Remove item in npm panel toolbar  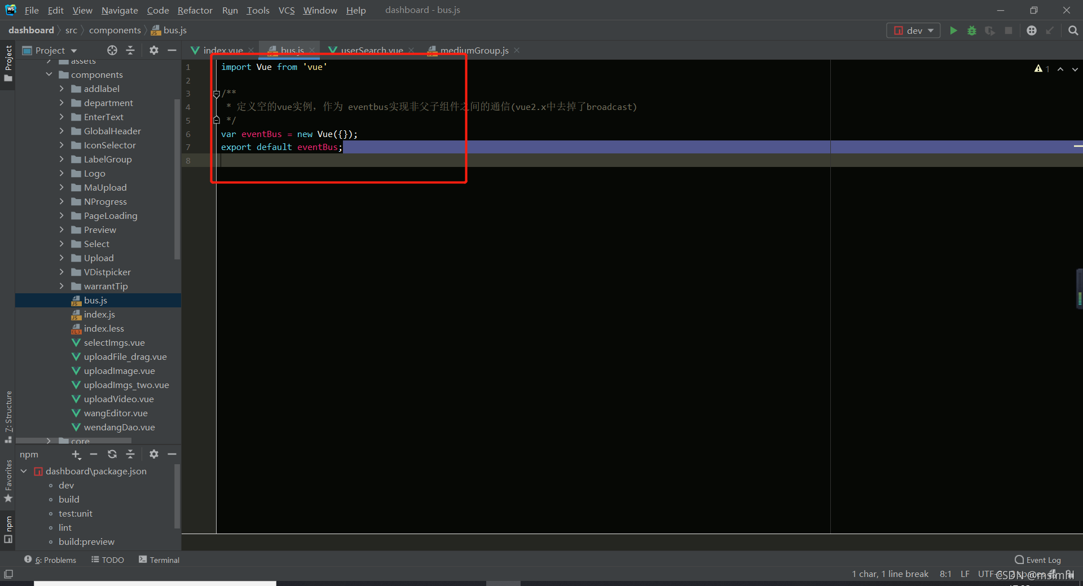(x=94, y=454)
